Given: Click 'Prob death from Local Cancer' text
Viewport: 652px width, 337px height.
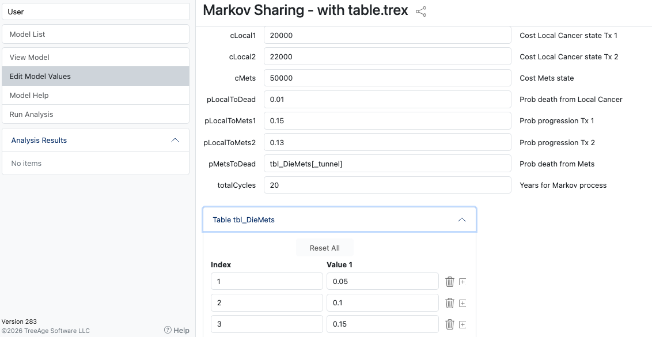Looking at the screenshot, I should (x=571, y=100).
